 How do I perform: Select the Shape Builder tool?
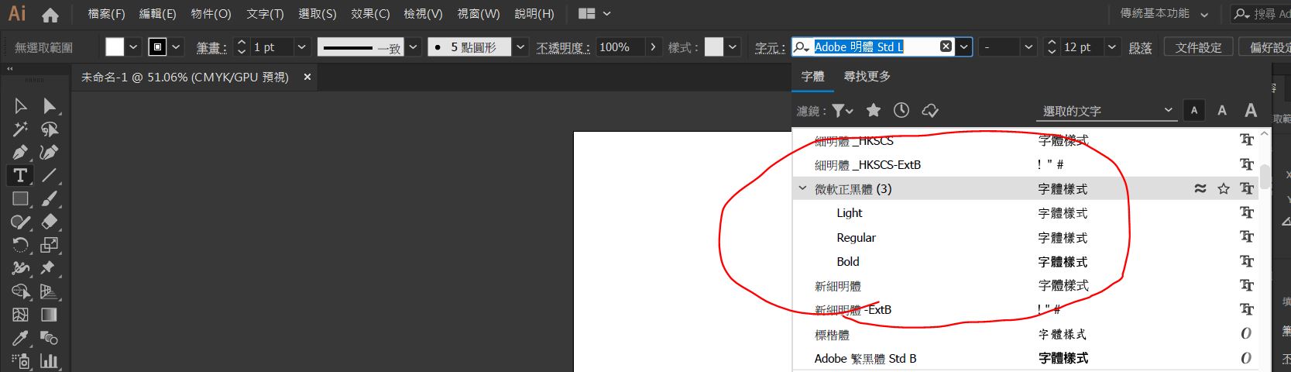pos(21,292)
